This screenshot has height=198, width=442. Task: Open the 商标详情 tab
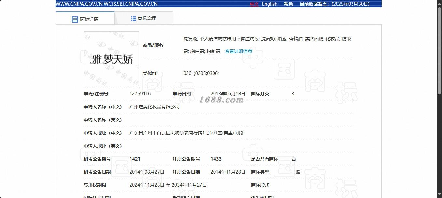tap(85, 19)
